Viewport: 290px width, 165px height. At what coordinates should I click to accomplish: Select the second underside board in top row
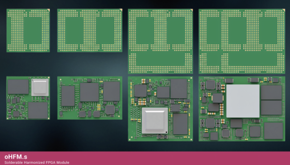(x=90, y=30)
